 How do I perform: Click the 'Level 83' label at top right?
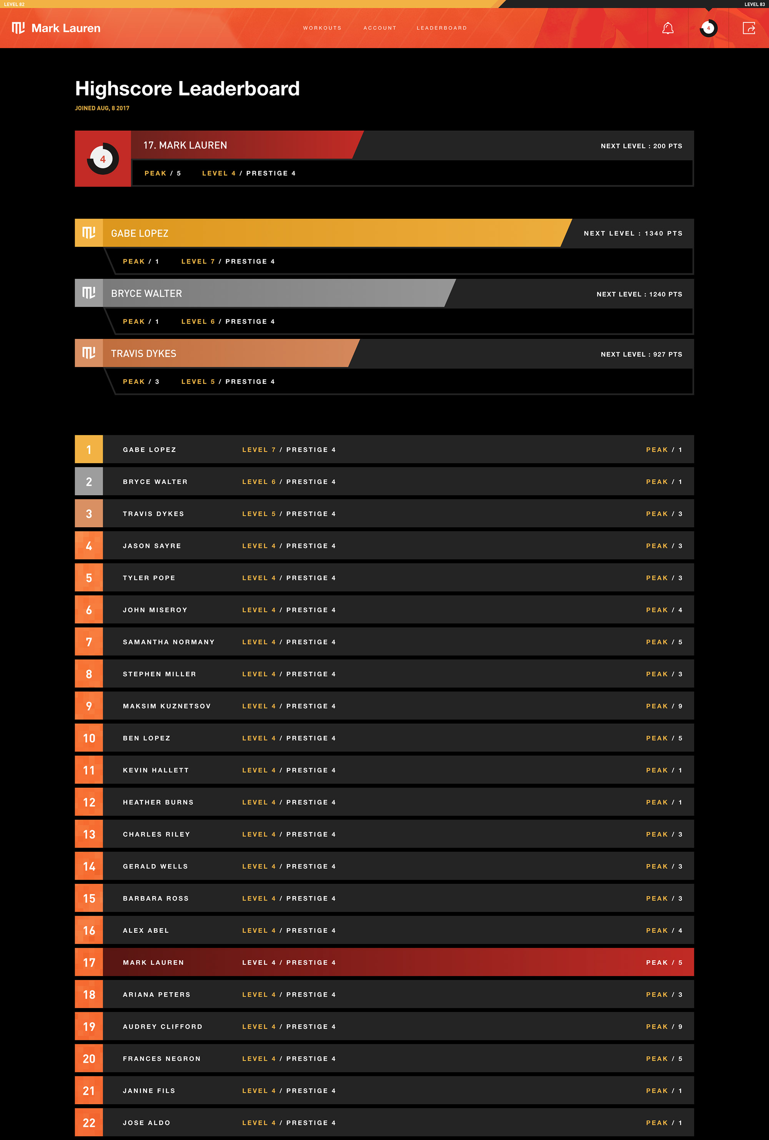pyautogui.click(x=754, y=4)
